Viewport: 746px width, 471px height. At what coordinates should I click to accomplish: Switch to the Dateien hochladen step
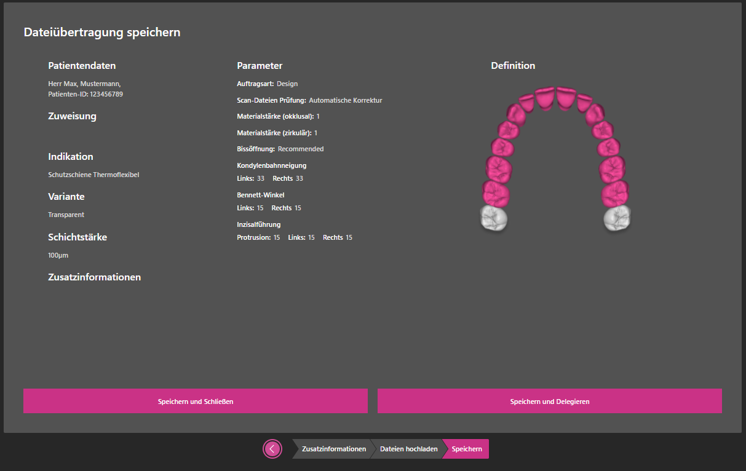(x=408, y=449)
